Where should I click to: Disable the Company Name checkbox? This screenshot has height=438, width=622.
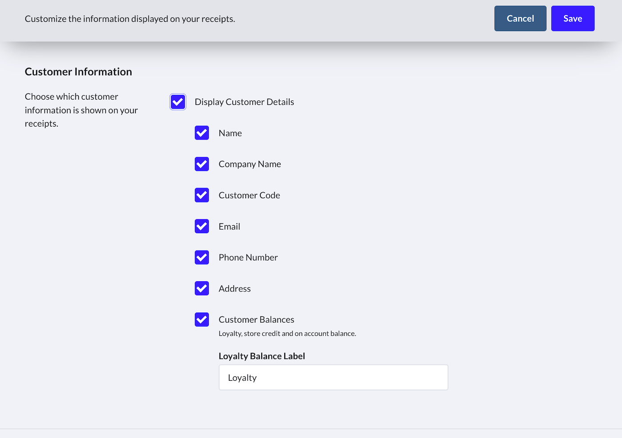coord(202,164)
